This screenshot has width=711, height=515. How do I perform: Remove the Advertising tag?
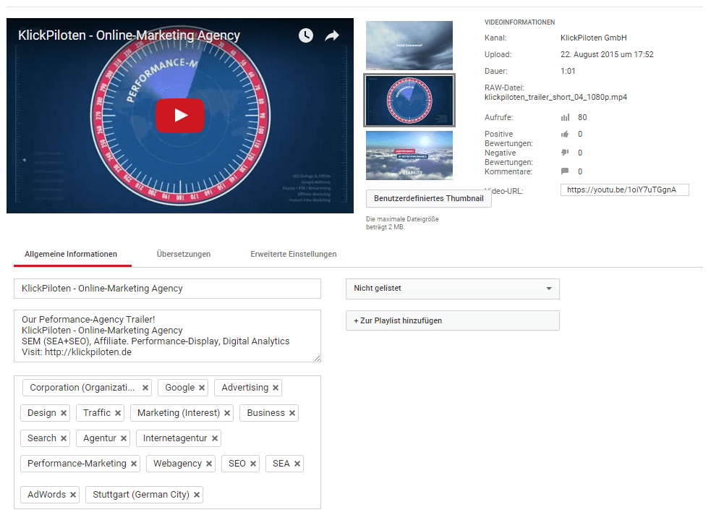point(276,388)
